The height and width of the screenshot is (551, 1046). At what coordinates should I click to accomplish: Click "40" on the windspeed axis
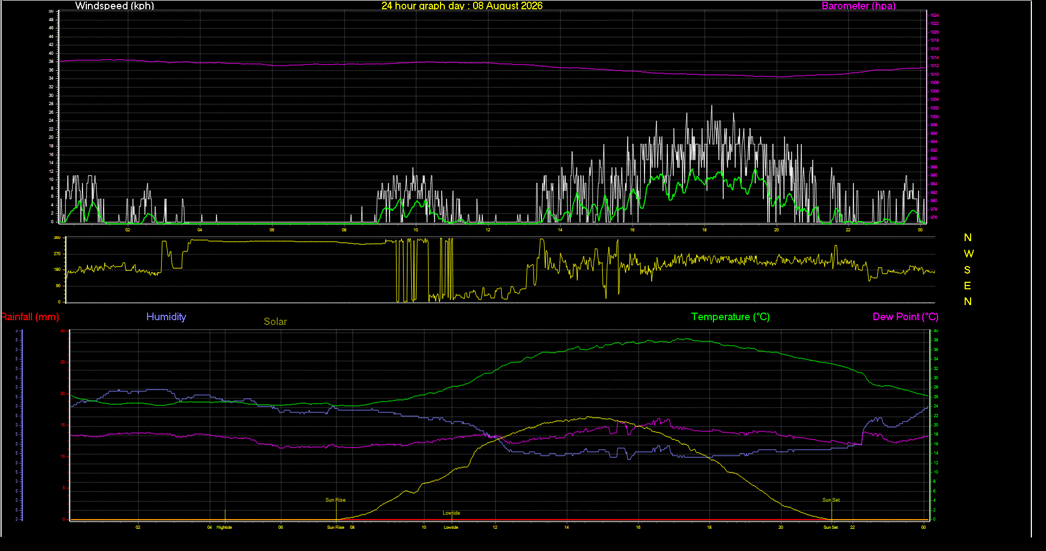click(52, 54)
